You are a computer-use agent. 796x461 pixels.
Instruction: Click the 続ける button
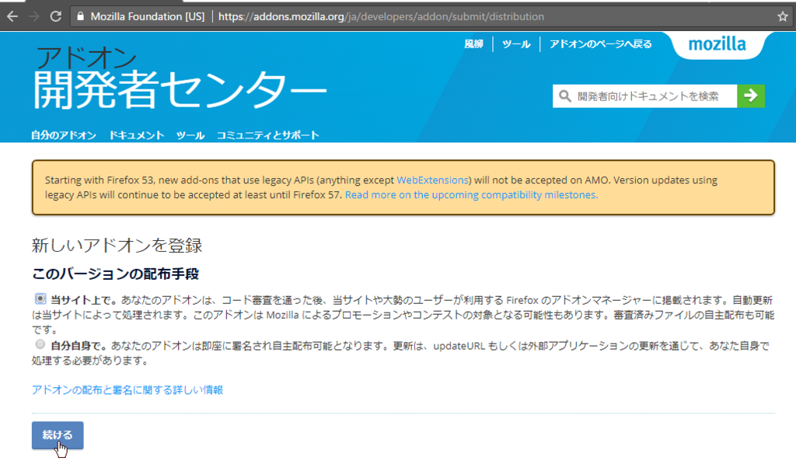(x=58, y=435)
